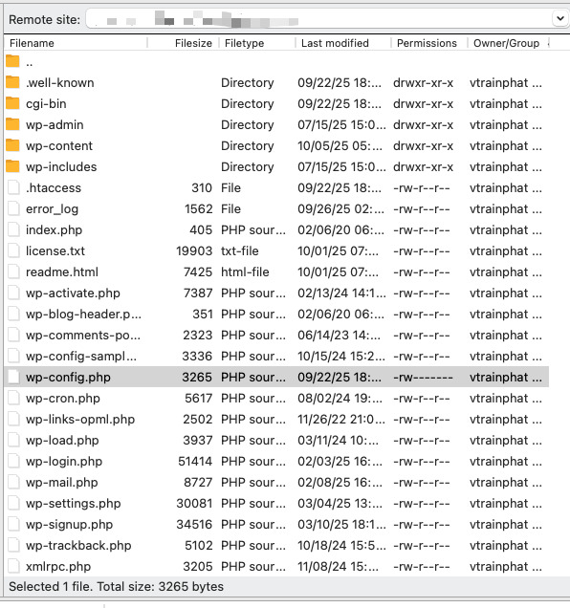This screenshot has height=608, width=570.
Task: Click the wp-load.php file icon
Action: (x=14, y=440)
